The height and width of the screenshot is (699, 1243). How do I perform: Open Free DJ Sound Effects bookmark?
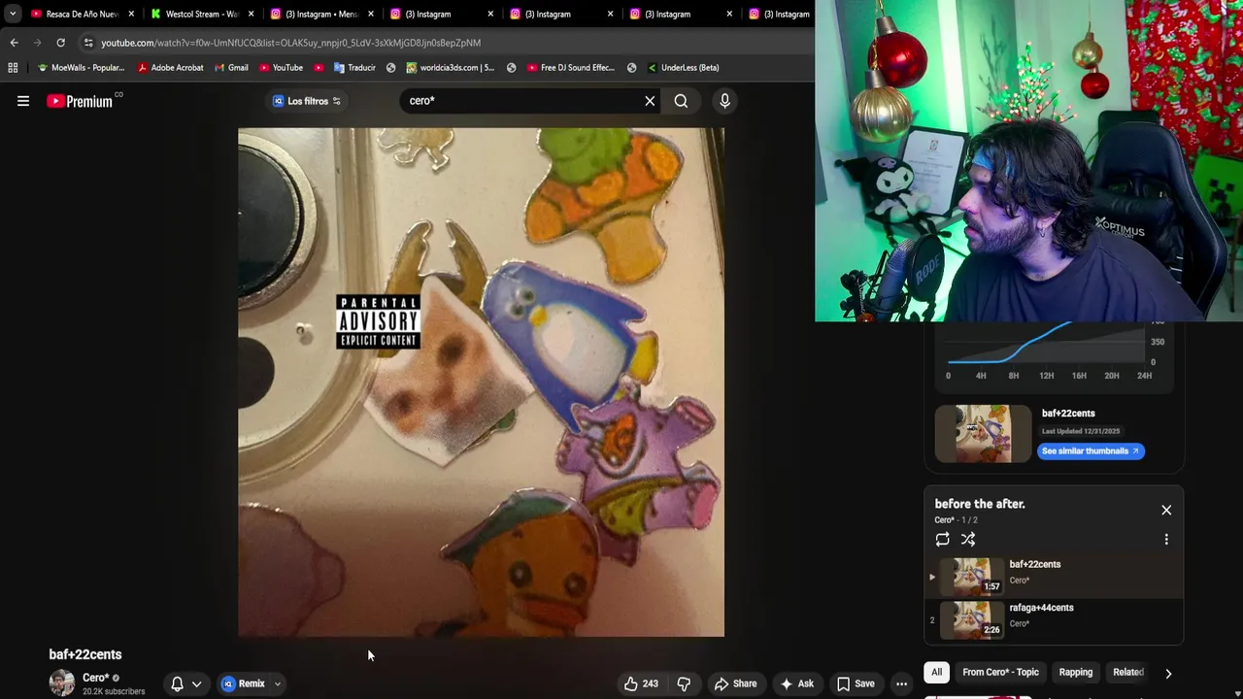[x=571, y=68]
